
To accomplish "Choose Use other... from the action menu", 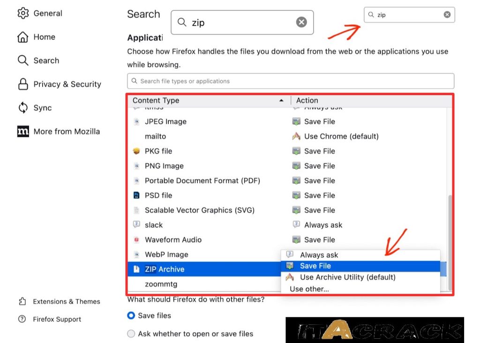I will click(x=309, y=289).
